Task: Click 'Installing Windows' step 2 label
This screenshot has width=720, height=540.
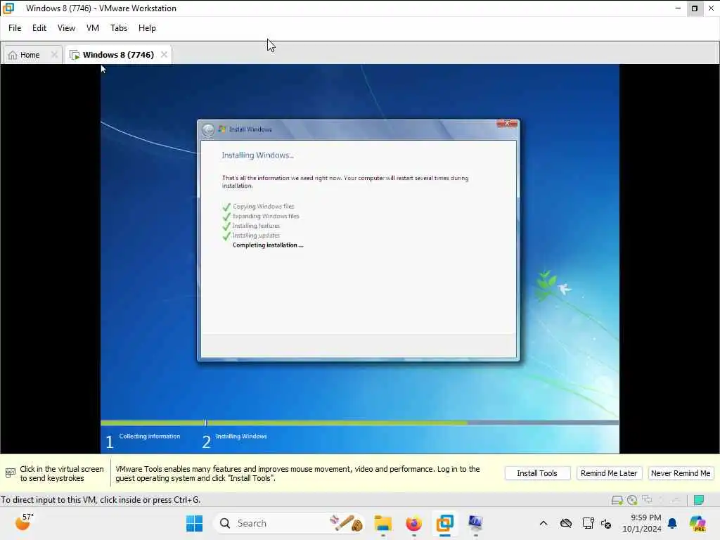Action: click(x=241, y=436)
